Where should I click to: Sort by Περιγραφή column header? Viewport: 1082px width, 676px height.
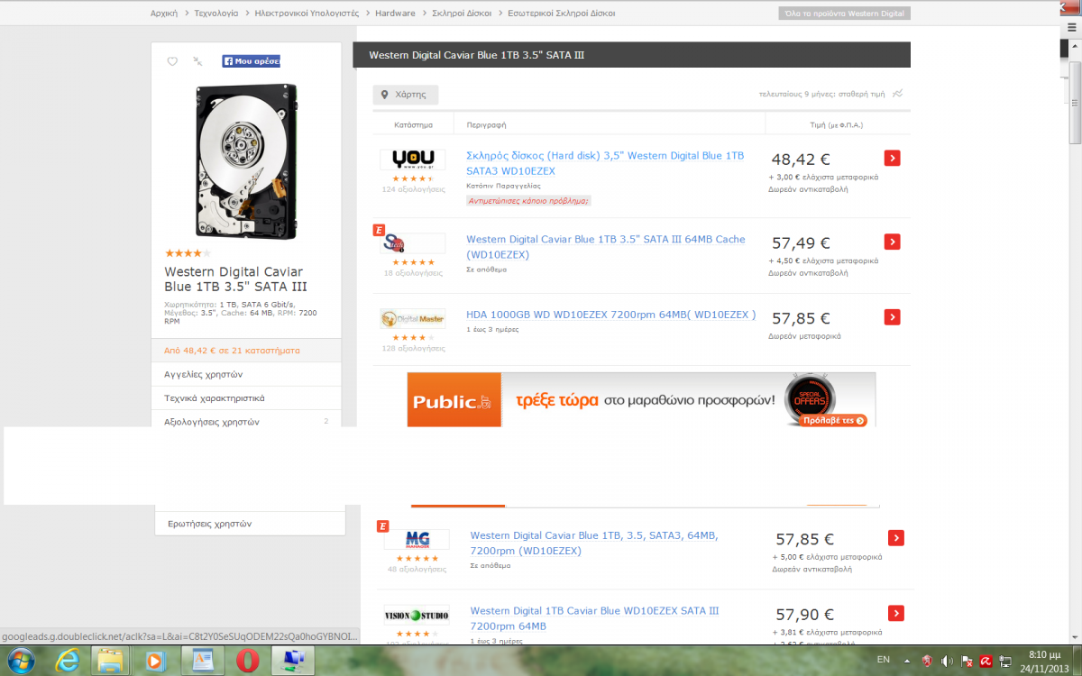pyautogui.click(x=486, y=124)
